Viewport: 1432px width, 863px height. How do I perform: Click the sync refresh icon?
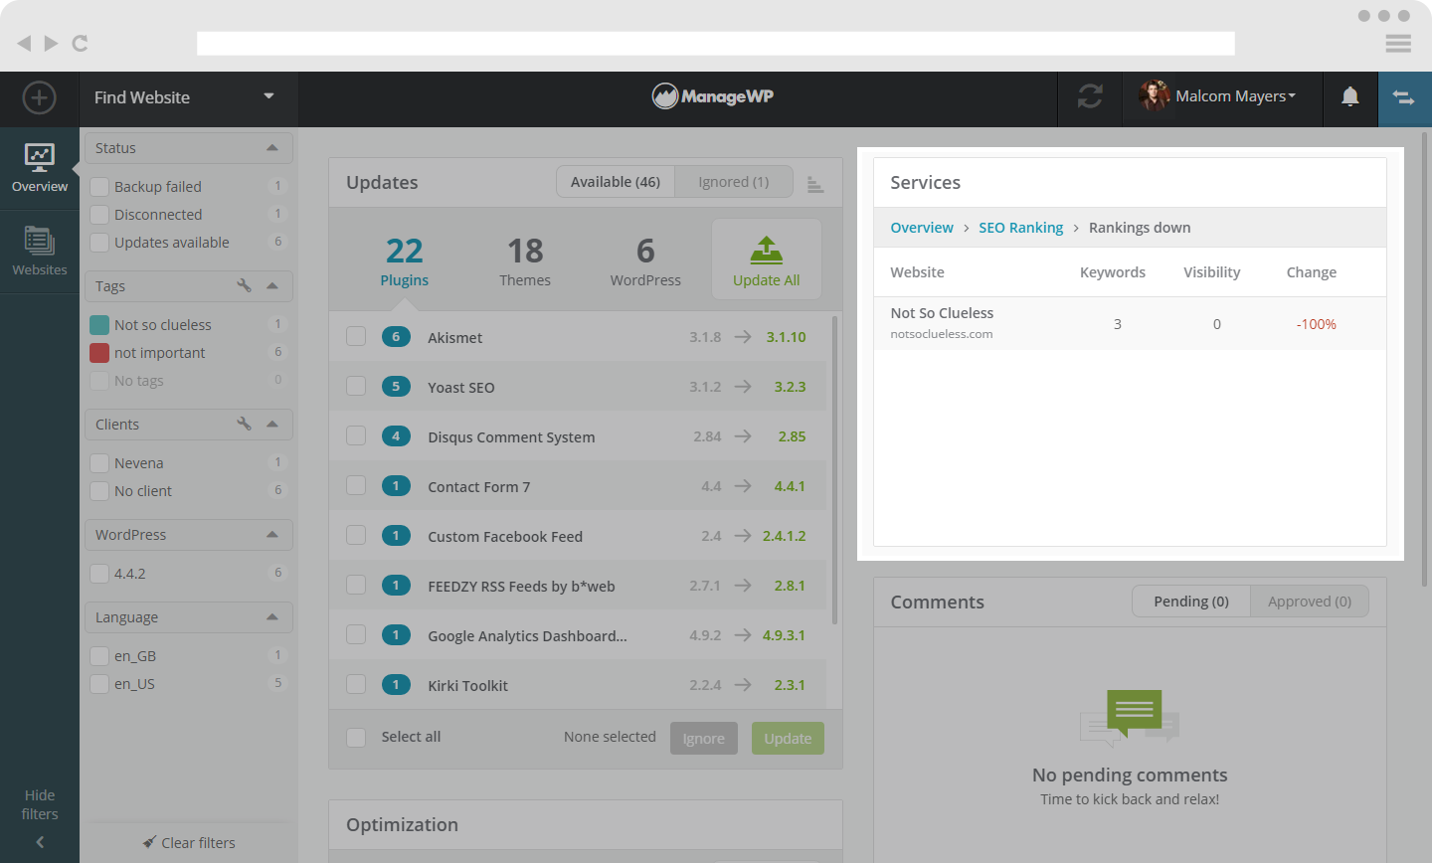[x=1090, y=96]
